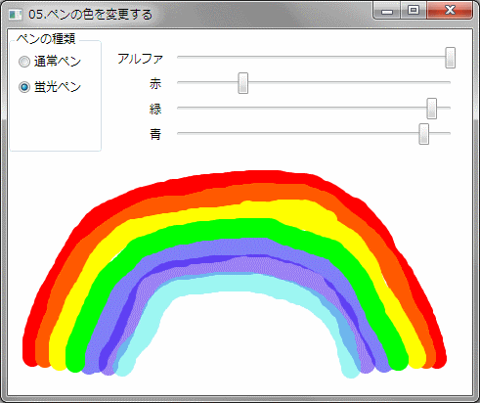Click the アルファ slider thumb
Viewport: 480px width, 403px height.
(450, 58)
